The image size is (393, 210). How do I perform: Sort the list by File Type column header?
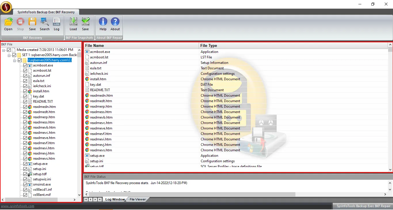(x=293, y=45)
